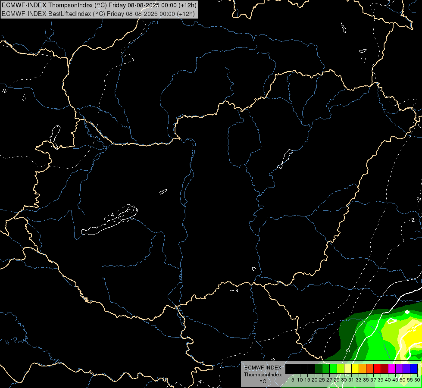Click the Lake Balaton outline on the map
Screen dimensions: 422x388
pyautogui.click(x=109, y=221)
